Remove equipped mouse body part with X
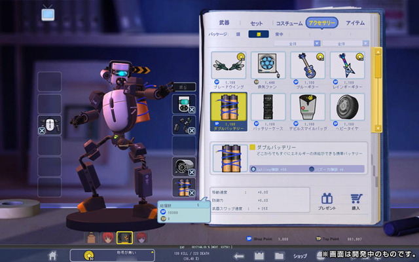This screenshot has height=262, width=419. click(x=42, y=131)
